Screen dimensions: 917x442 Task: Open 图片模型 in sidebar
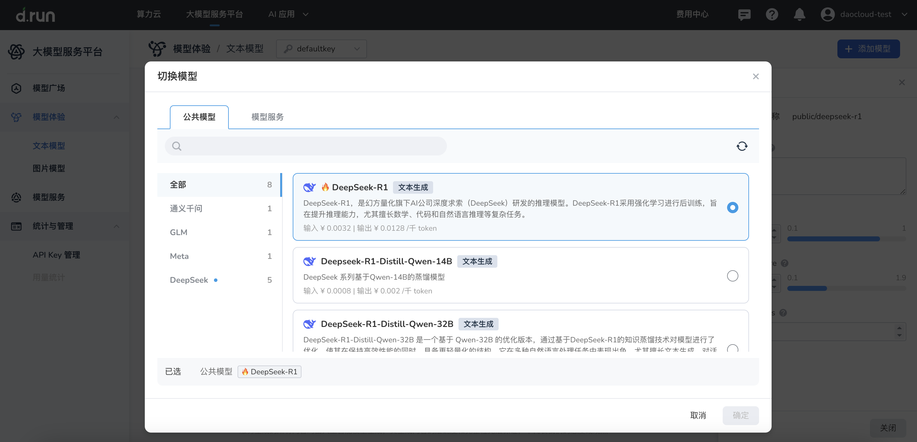pos(49,168)
